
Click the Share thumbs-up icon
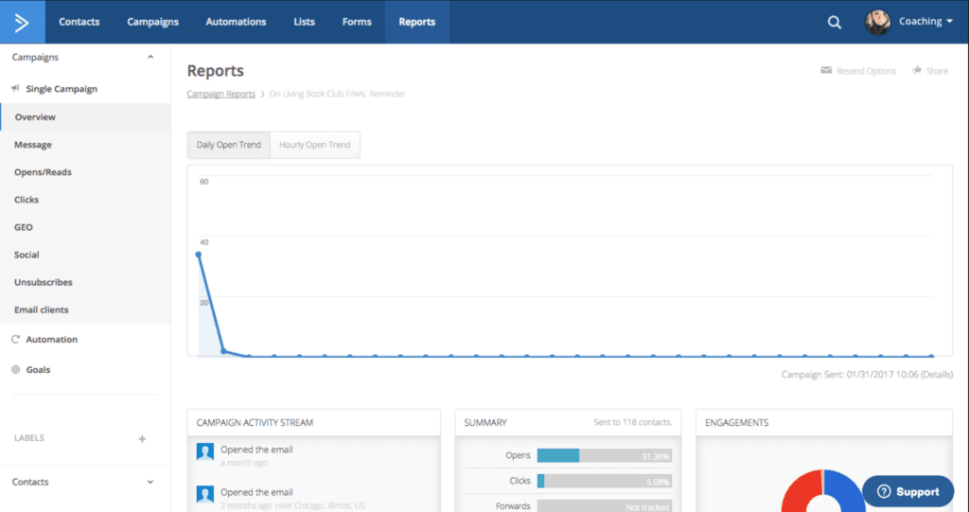pos(917,70)
